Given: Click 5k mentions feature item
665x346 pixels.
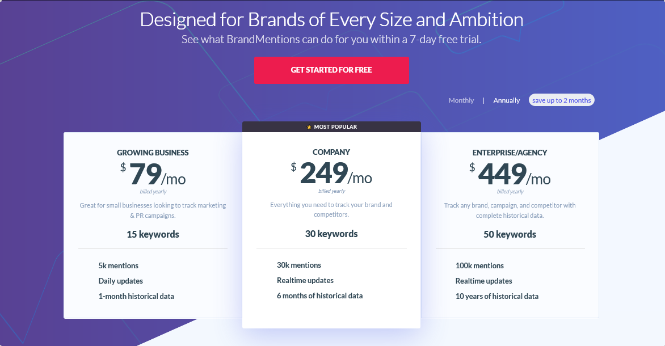Looking at the screenshot, I should 119,266.
